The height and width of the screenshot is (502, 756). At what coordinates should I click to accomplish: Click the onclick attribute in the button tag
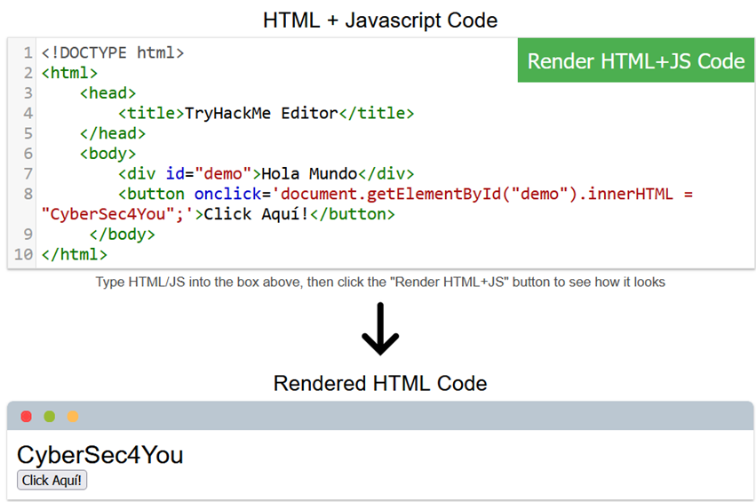click(x=227, y=194)
